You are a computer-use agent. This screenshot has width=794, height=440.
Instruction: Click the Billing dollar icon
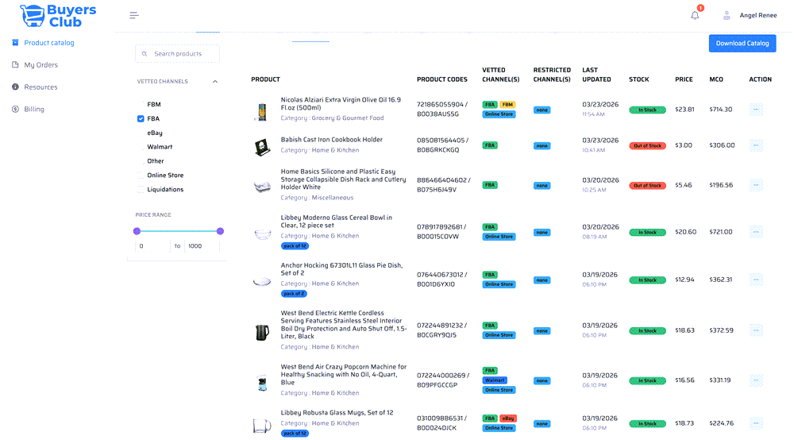(15, 109)
